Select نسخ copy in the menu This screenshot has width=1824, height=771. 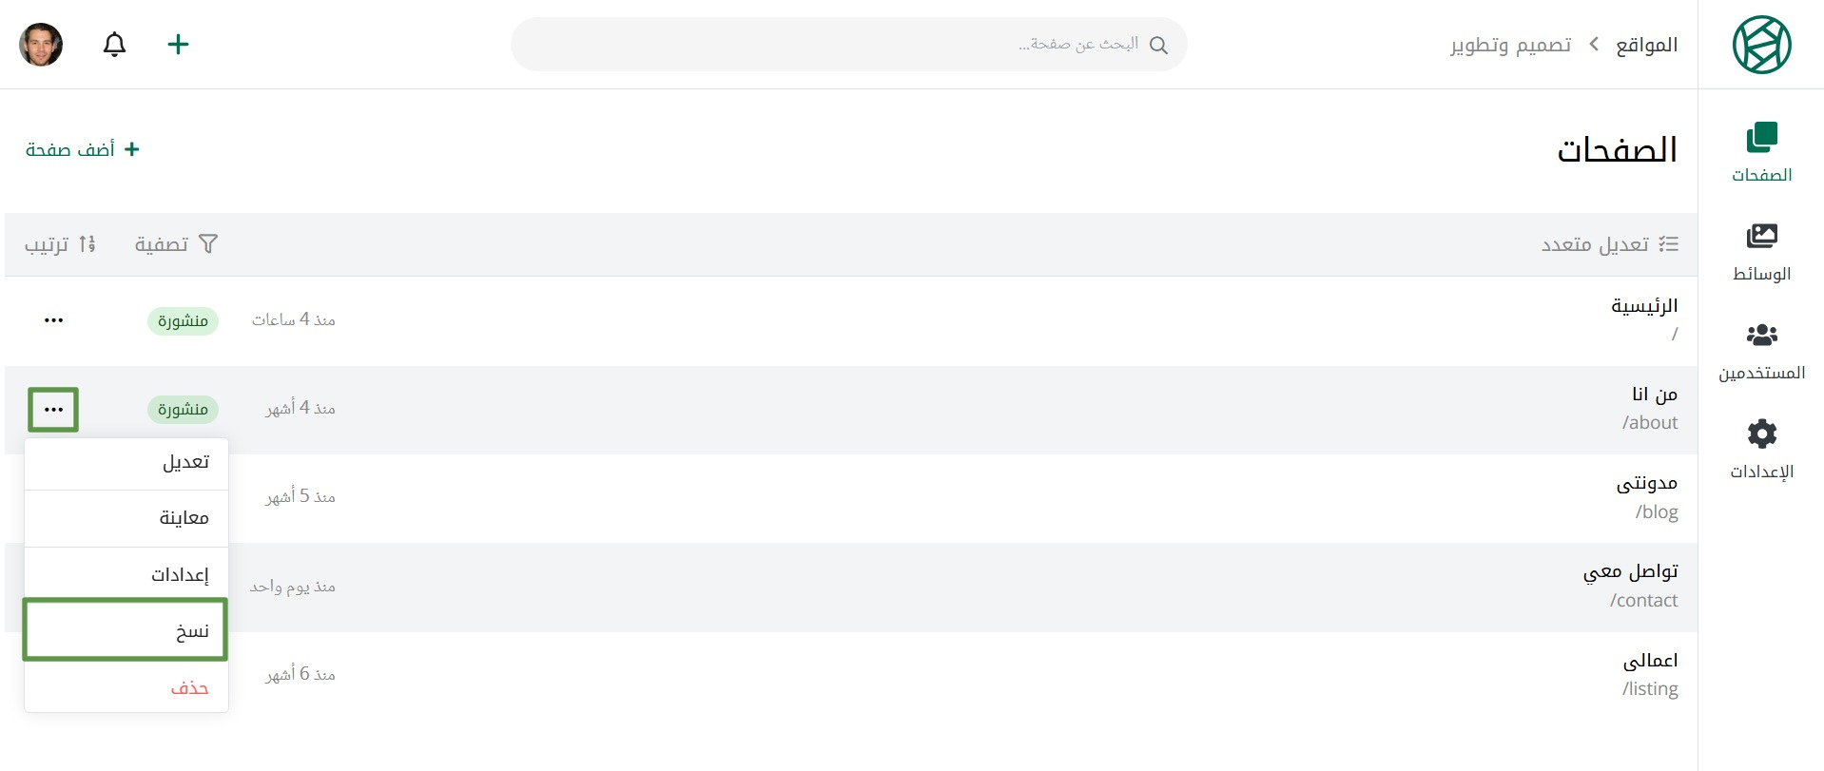(126, 630)
